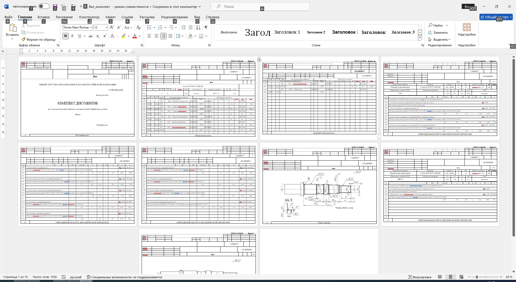The image size is (516, 282).
Task: Open the font name dropdown Times New Roman
Action: point(91,27)
